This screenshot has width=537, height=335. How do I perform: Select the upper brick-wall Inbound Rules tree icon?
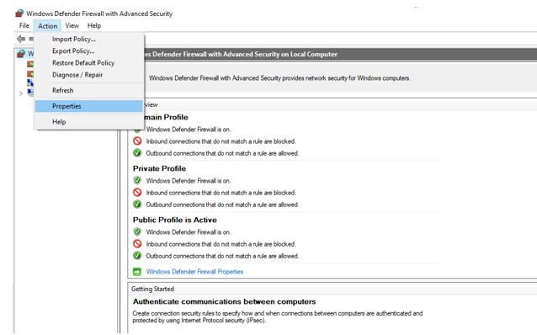(x=30, y=64)
